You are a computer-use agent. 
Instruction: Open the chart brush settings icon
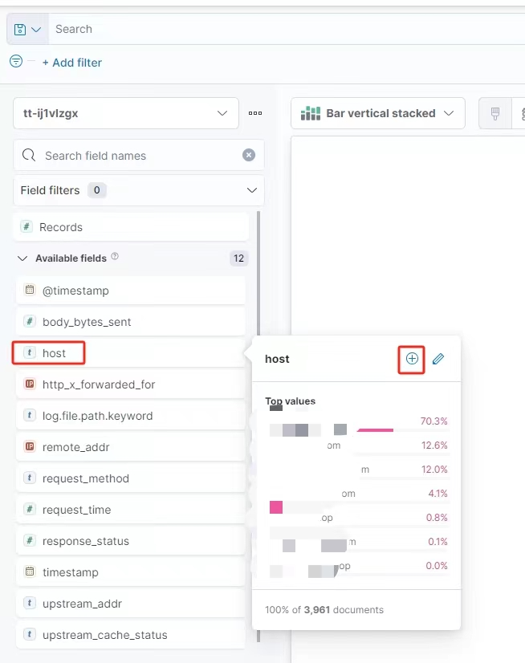click(495, 113)
